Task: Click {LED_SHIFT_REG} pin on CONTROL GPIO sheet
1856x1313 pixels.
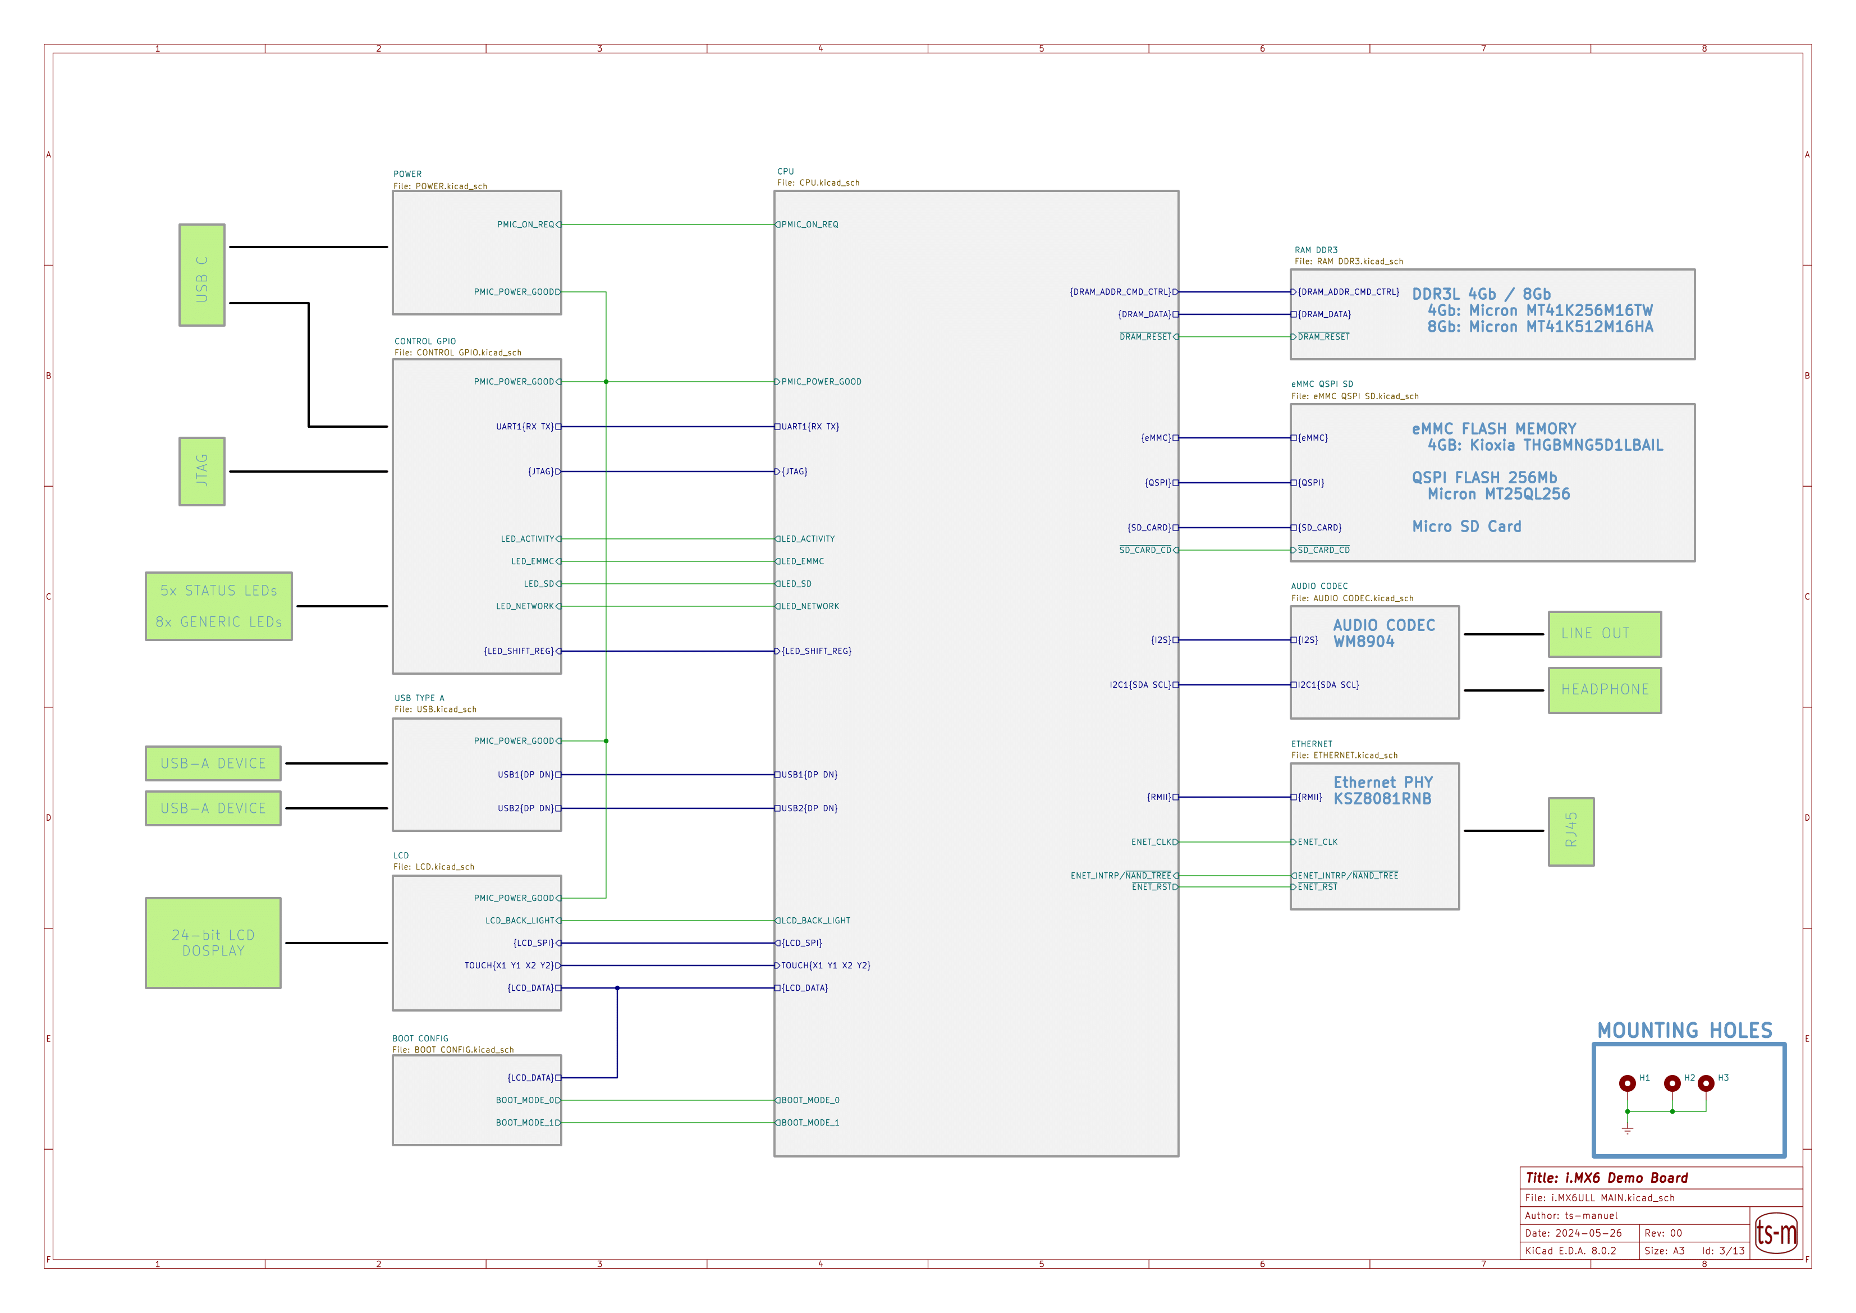Action: coord(522,651)
